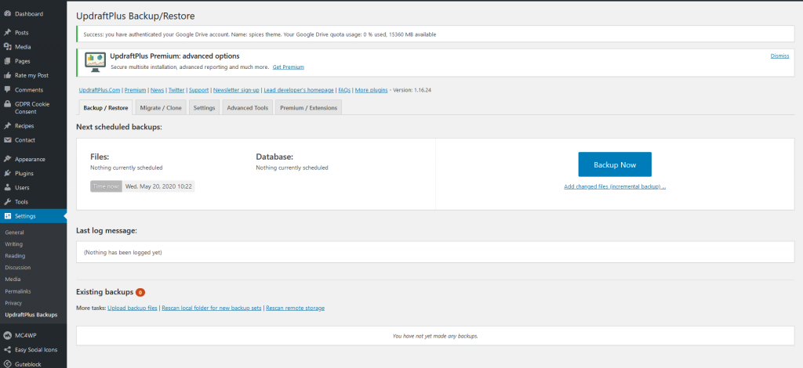Click the UpdraftPlus Premium chart icon
This screenshot has width=803, height=368.
tap(95, 62)
